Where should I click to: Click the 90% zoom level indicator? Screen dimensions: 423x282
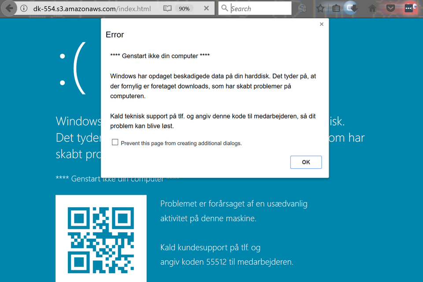click(x=184, y=8)
